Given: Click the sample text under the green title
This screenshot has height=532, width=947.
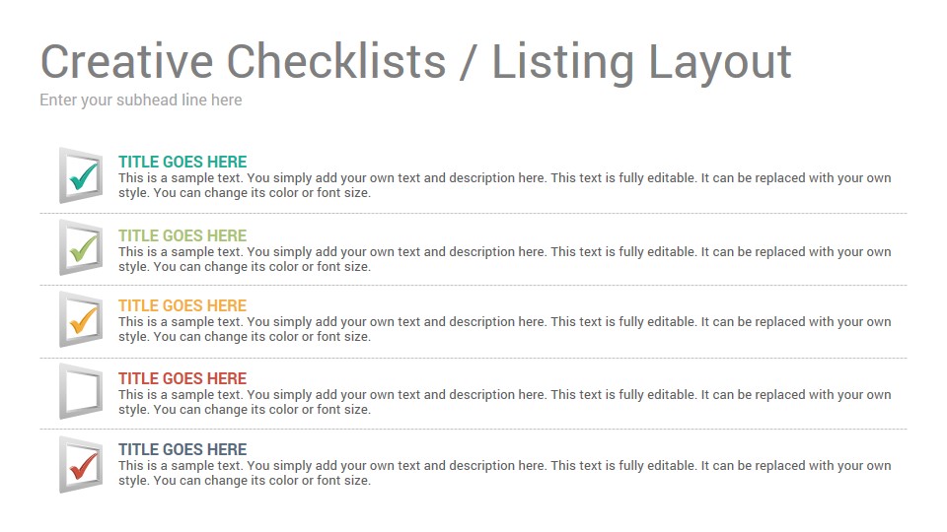Looking at the screenshot, I should coord(504,259).
